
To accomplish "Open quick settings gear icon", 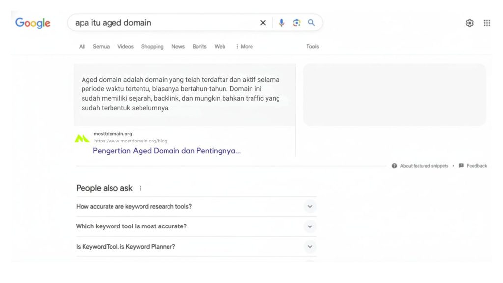I will (469, 23).
